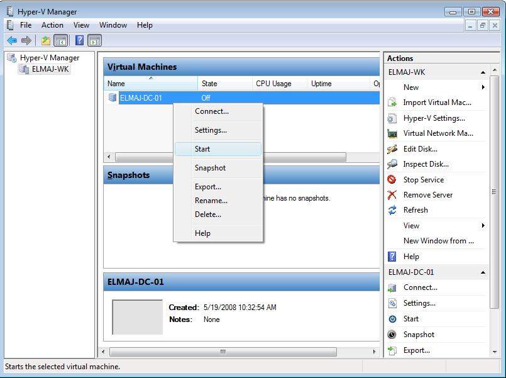Open the Action menu

point(52,25)
